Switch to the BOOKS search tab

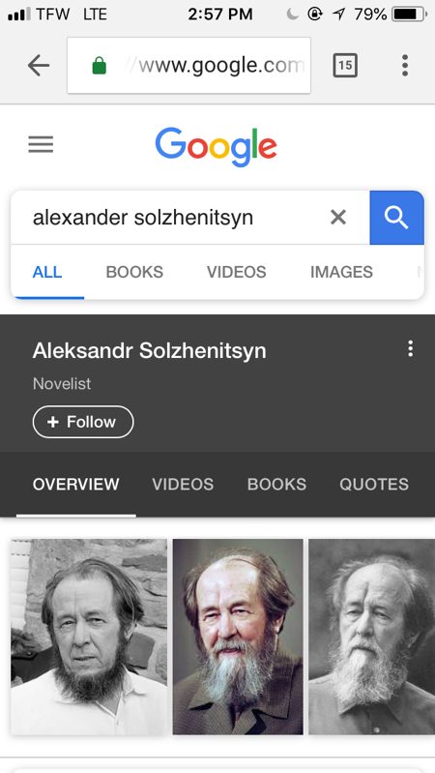point(134,272)
